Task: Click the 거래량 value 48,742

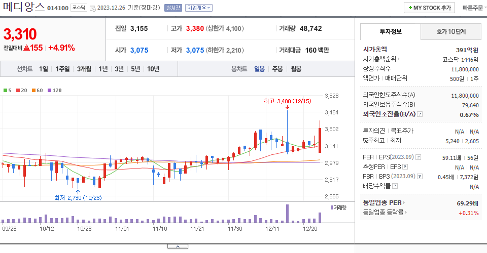Action: coord(310,28)
